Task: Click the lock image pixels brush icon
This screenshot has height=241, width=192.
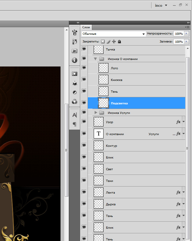Action: [x=108, y=42]
